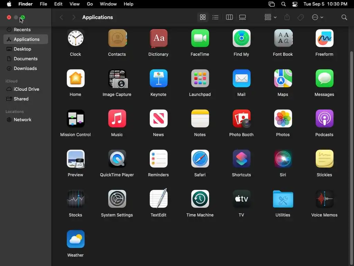Open the File menu
The width and height of the screenshot is (354, 266).
[x=43, y=4]
